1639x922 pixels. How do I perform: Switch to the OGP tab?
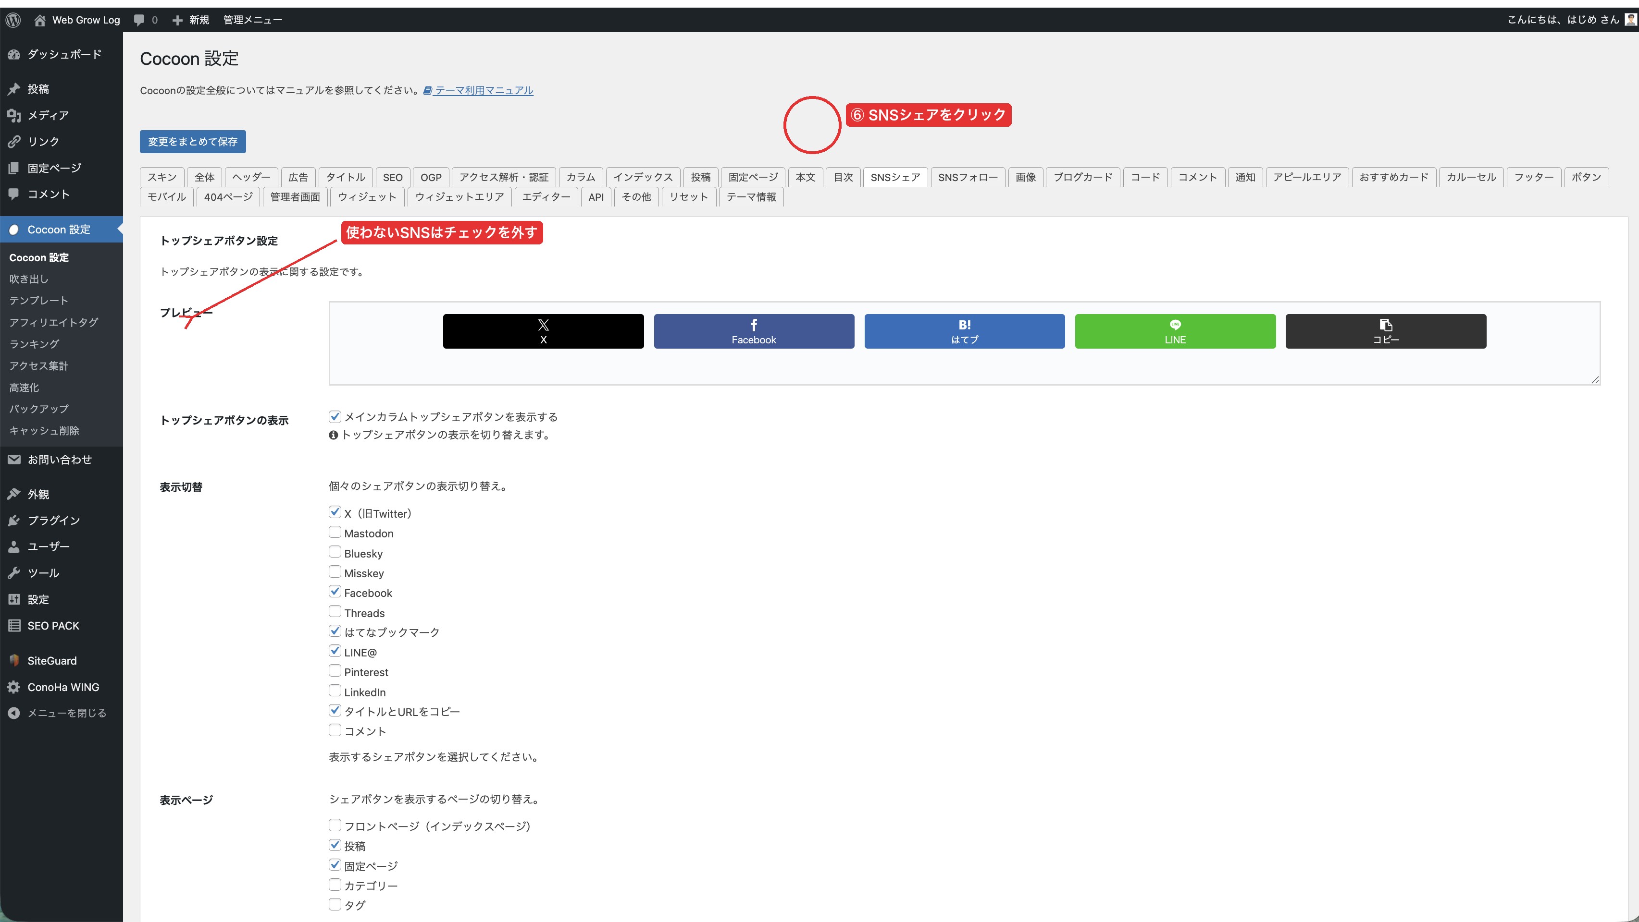point(431,177)
